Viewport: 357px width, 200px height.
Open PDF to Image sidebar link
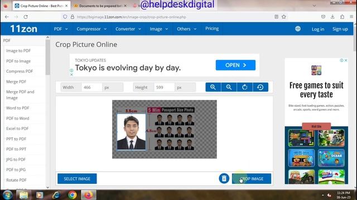[18, 61]
